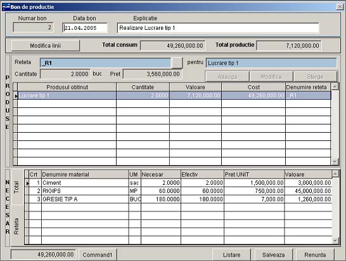Select row marker of Ciment line
346x261 pixels.
[x=27, y=183]
